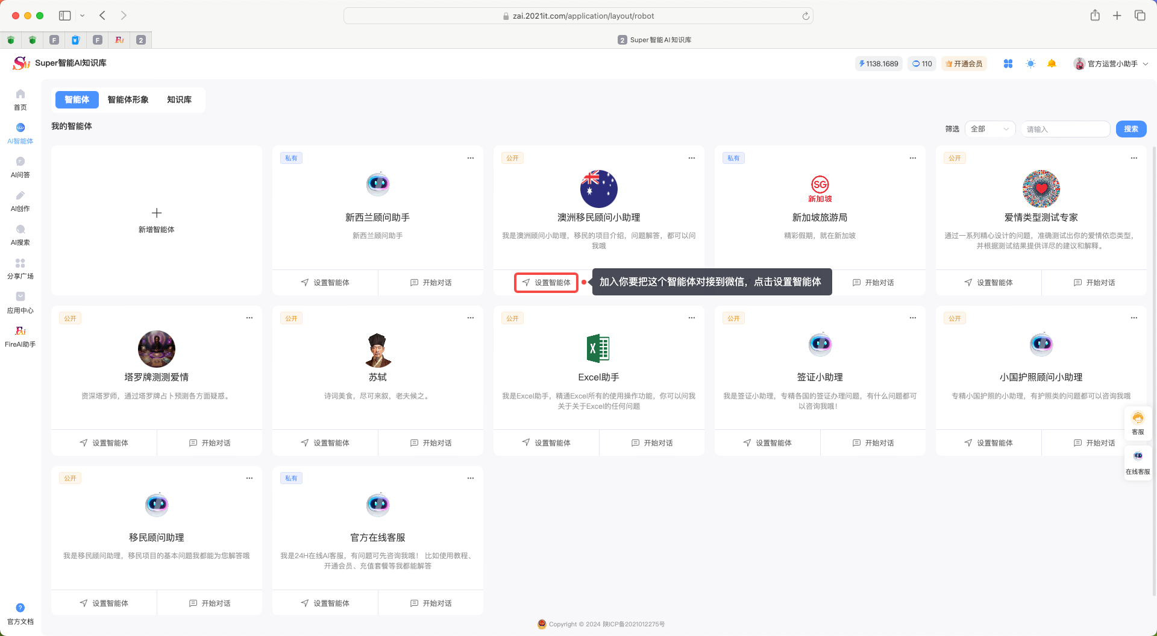Open 应用中心 in the sidebar

(x=20, y=303)
